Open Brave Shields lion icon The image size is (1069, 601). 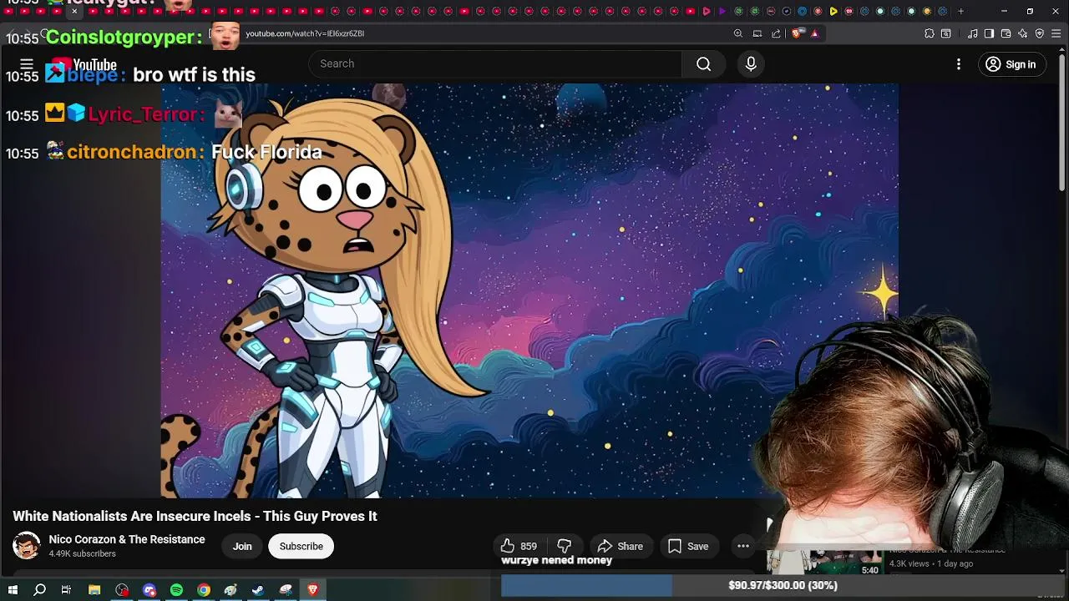(x=797, y=33)
